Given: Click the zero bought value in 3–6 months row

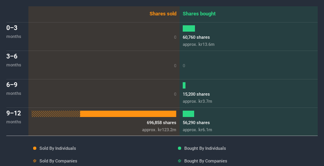Looking at the screenshot, I should click(x=184, y=66).
